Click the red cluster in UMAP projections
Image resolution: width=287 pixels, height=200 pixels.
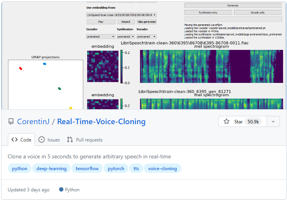(21, 68)
